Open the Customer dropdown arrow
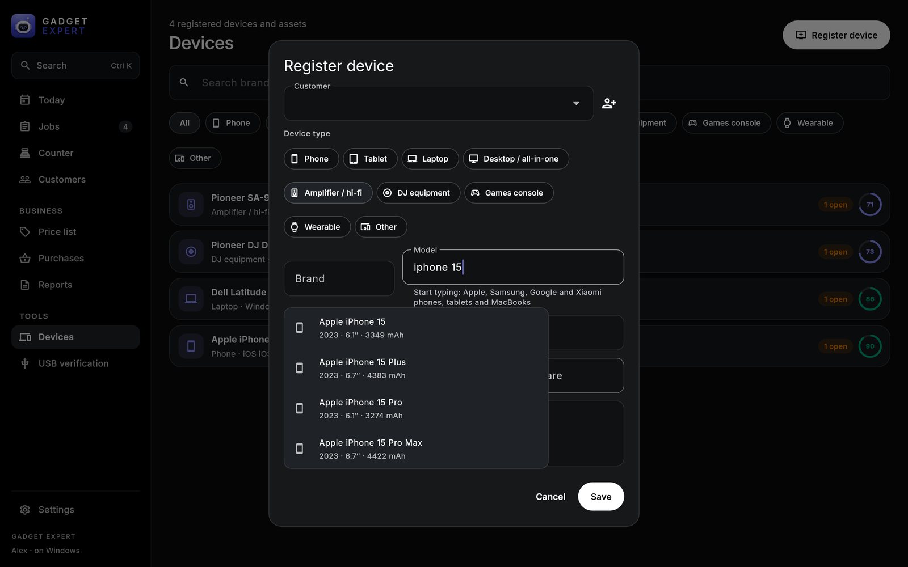This screenshot has height=567, width=908. (x=576, y=103)
